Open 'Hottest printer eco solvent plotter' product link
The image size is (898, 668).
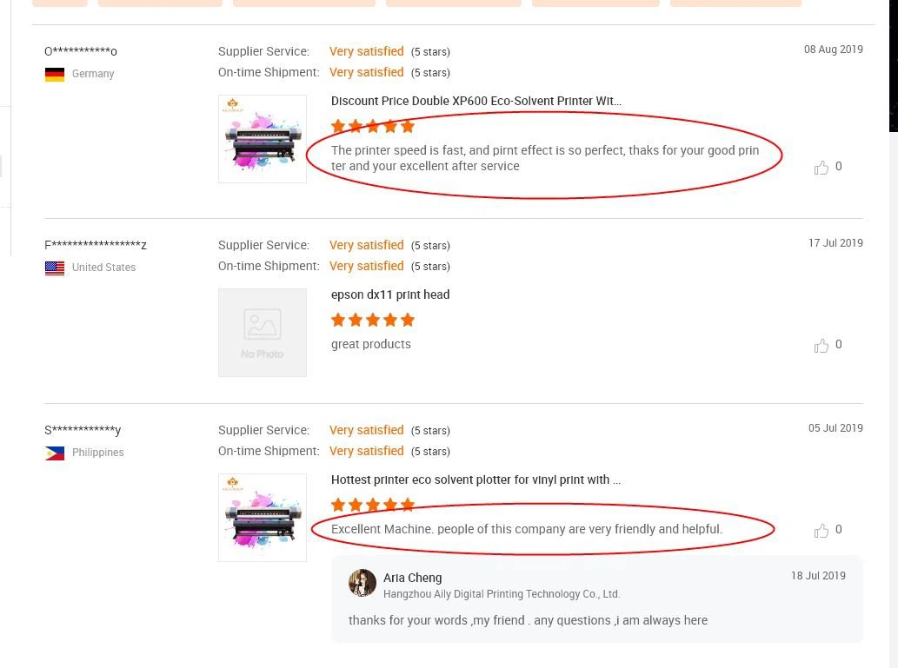[476, 480]
